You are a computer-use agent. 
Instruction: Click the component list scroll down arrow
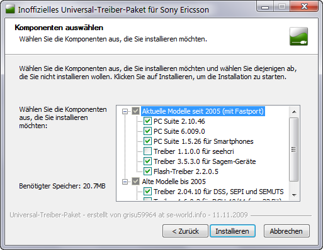click(x=294, y=195)
